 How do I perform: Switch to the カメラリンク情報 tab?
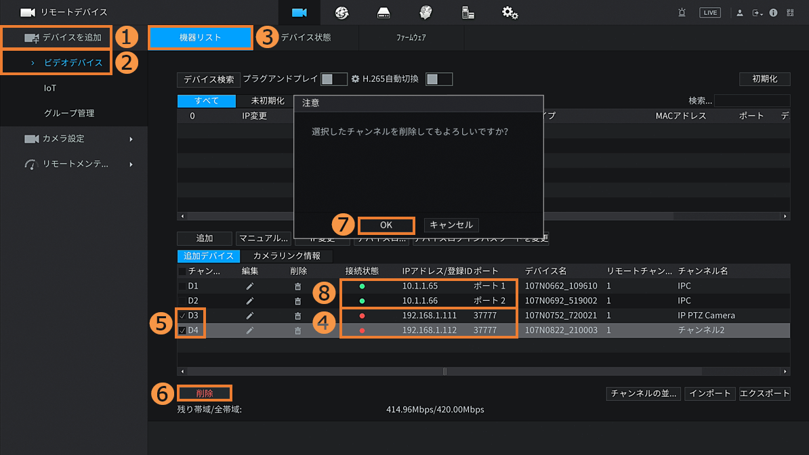pos(287,256)
